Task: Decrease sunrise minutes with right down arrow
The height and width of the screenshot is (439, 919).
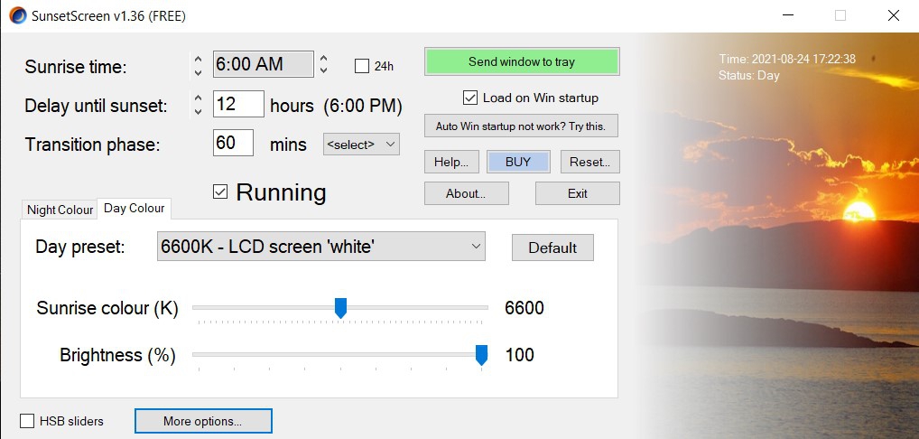Action: pyautogui.click(x=323, y=70)
